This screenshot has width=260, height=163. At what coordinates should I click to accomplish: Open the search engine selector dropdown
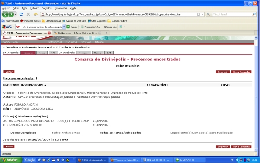[209, 14]
